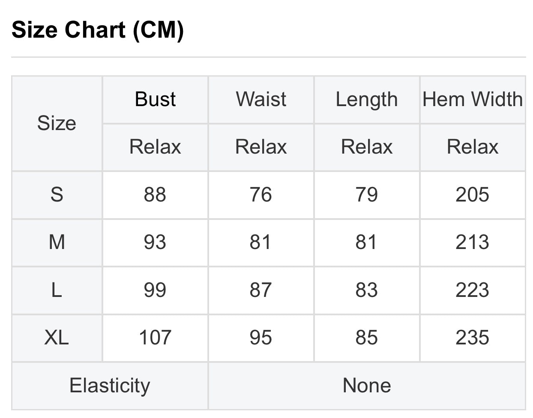Click the Hem Width column header
The image size is (533, 418).
[473, 99]
